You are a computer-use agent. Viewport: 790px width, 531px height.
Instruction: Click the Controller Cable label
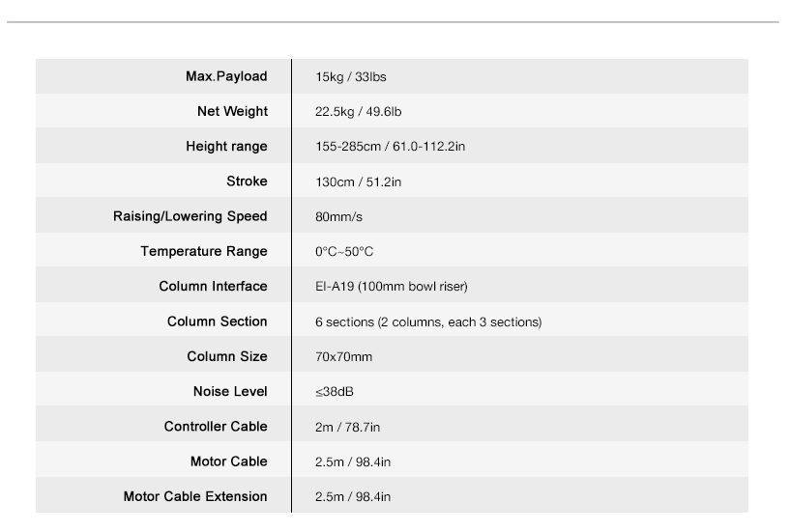(216, 427)
